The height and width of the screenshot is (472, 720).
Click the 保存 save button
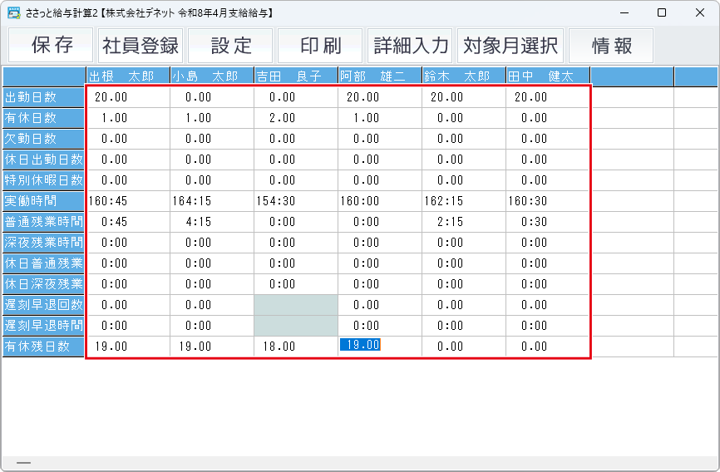pyautogui.click(x=52, y=46)
